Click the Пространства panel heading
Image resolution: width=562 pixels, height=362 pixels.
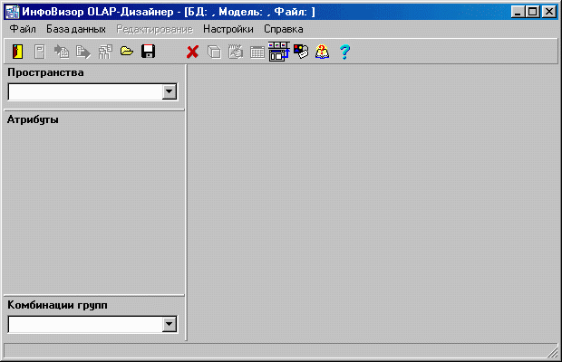click(45, 72)
